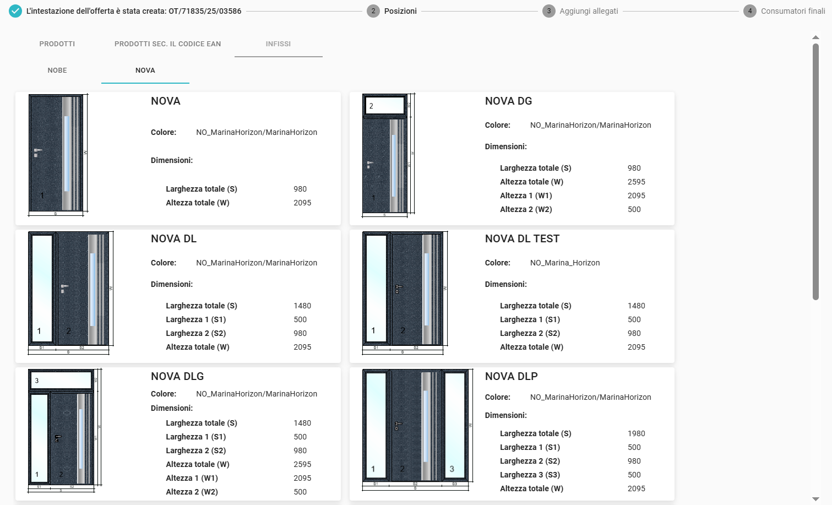Click step 4 Consumatori finali circle icon
The height and width of the screenshot is (505, 832).
click(x=749, y=11)
